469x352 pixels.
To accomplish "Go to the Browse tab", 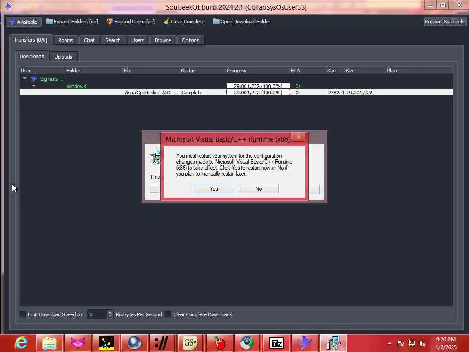I will pyautogui.click(x=163, y=40).
